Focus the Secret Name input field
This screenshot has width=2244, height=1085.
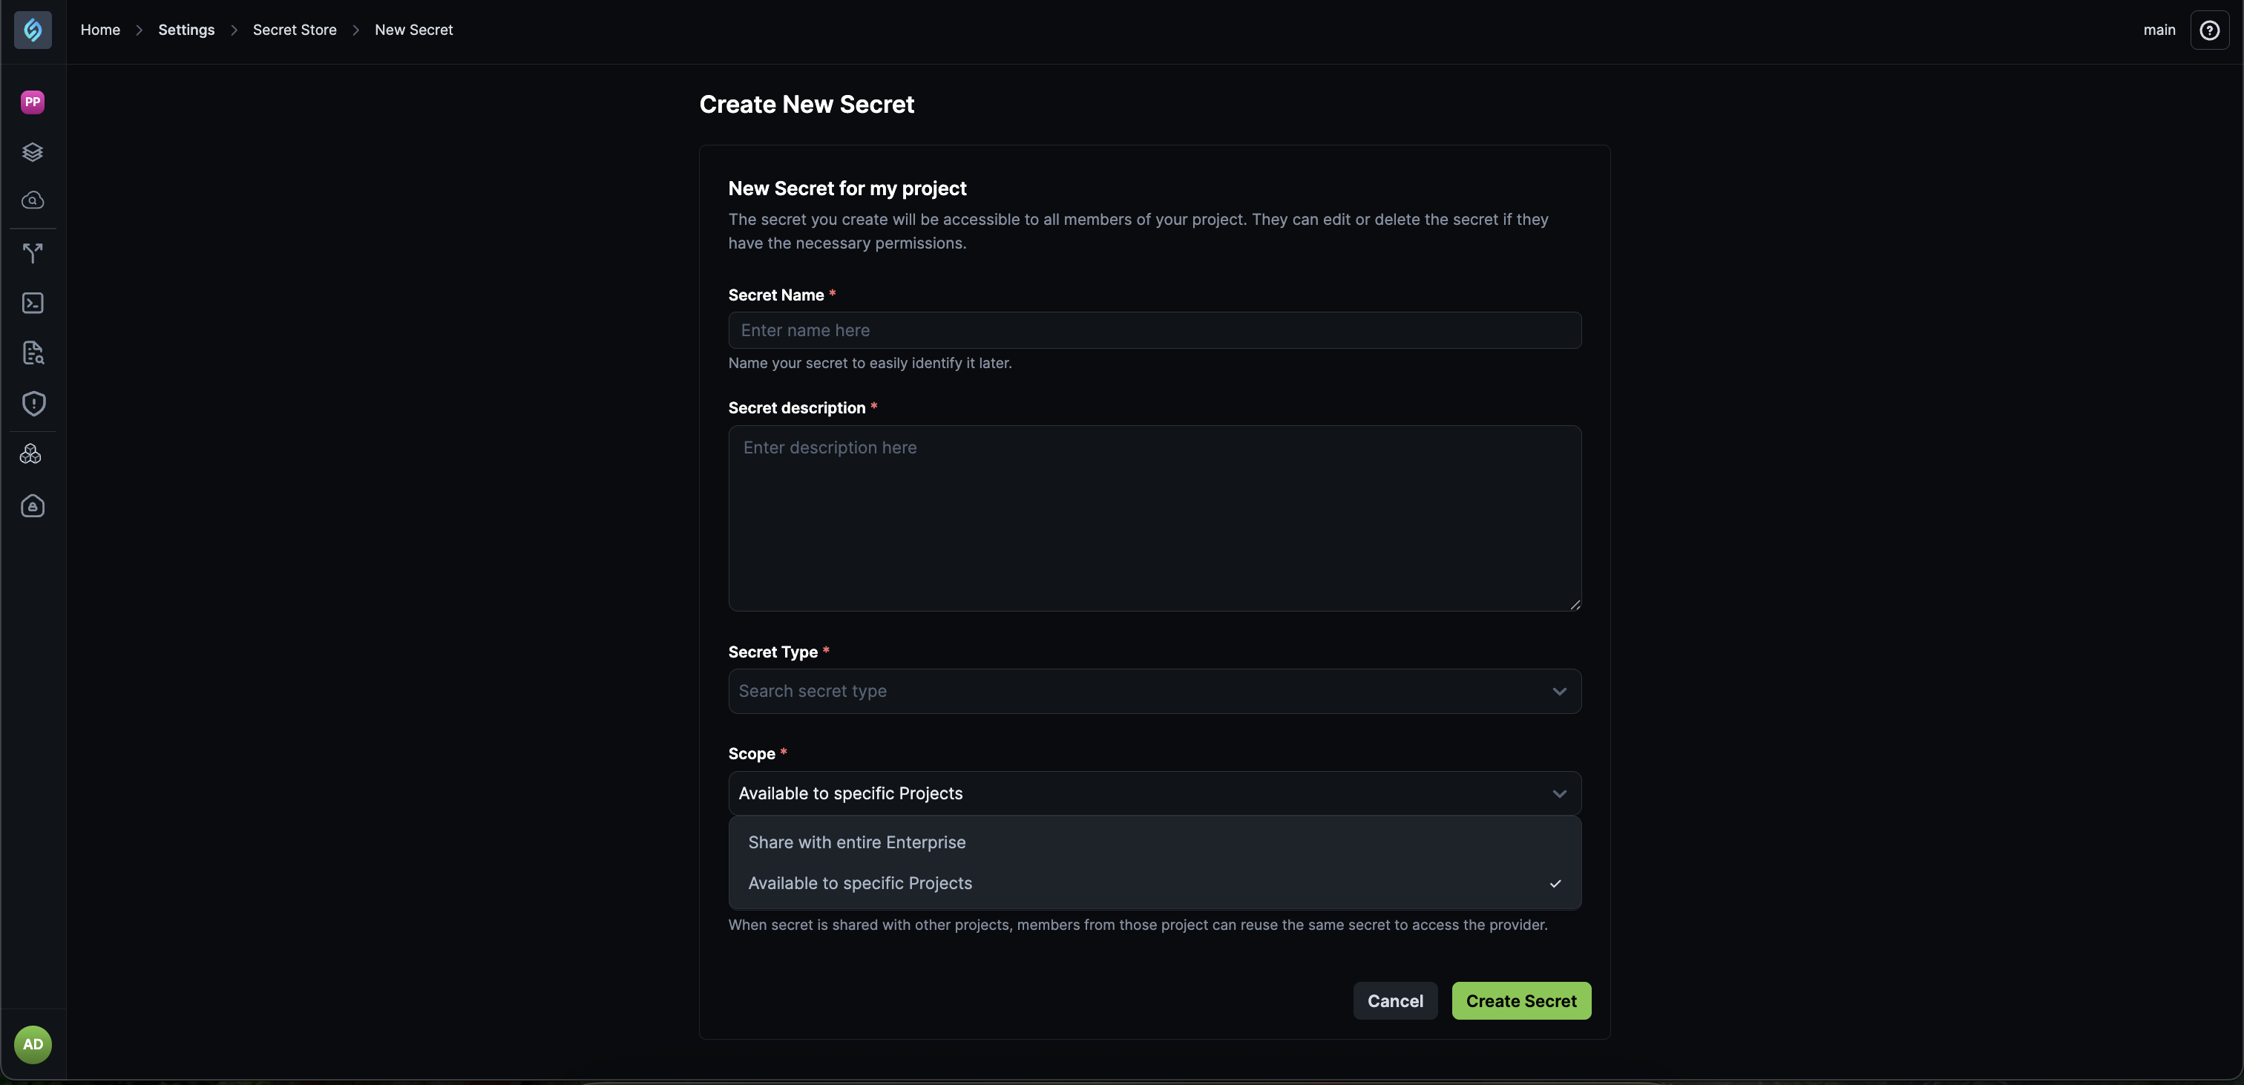tap(1154, 330)
